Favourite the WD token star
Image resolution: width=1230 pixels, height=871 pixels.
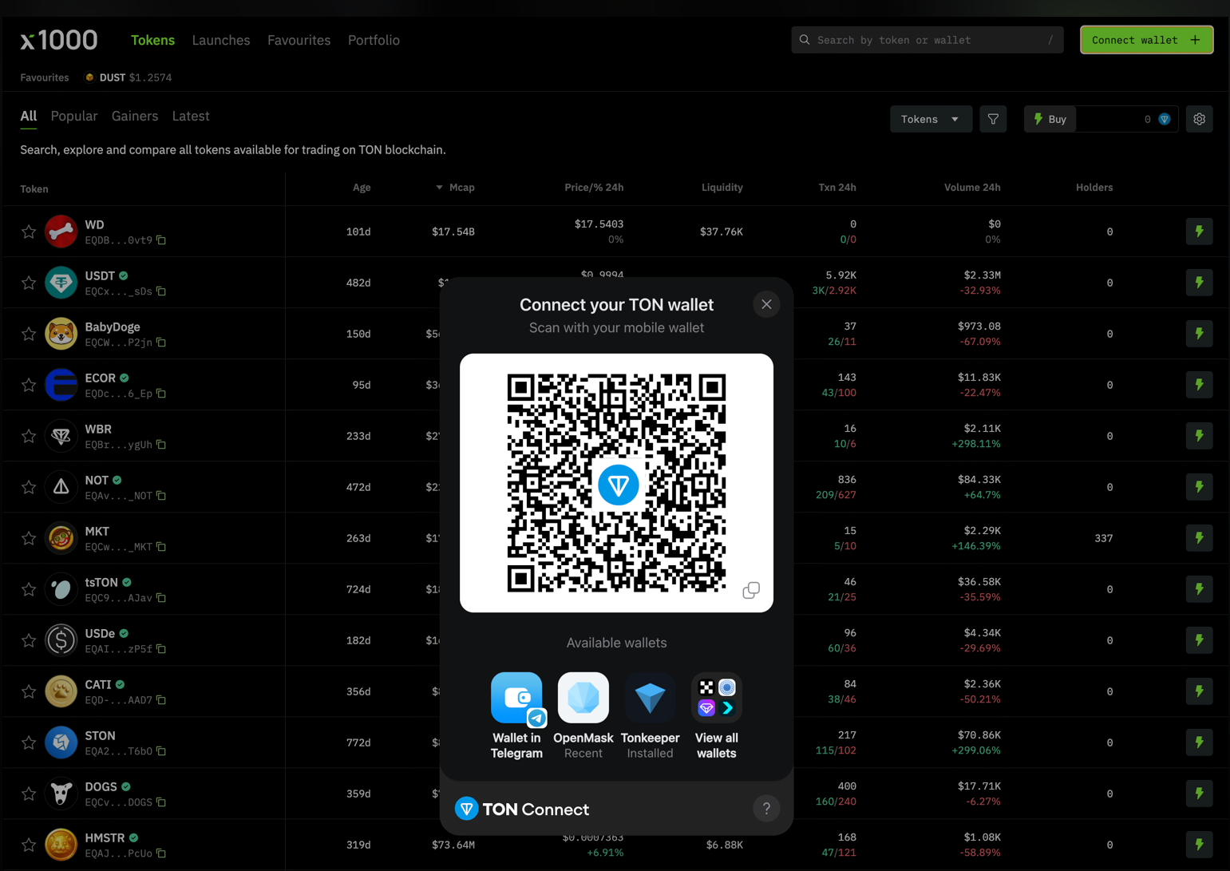[x=29, y=232]
